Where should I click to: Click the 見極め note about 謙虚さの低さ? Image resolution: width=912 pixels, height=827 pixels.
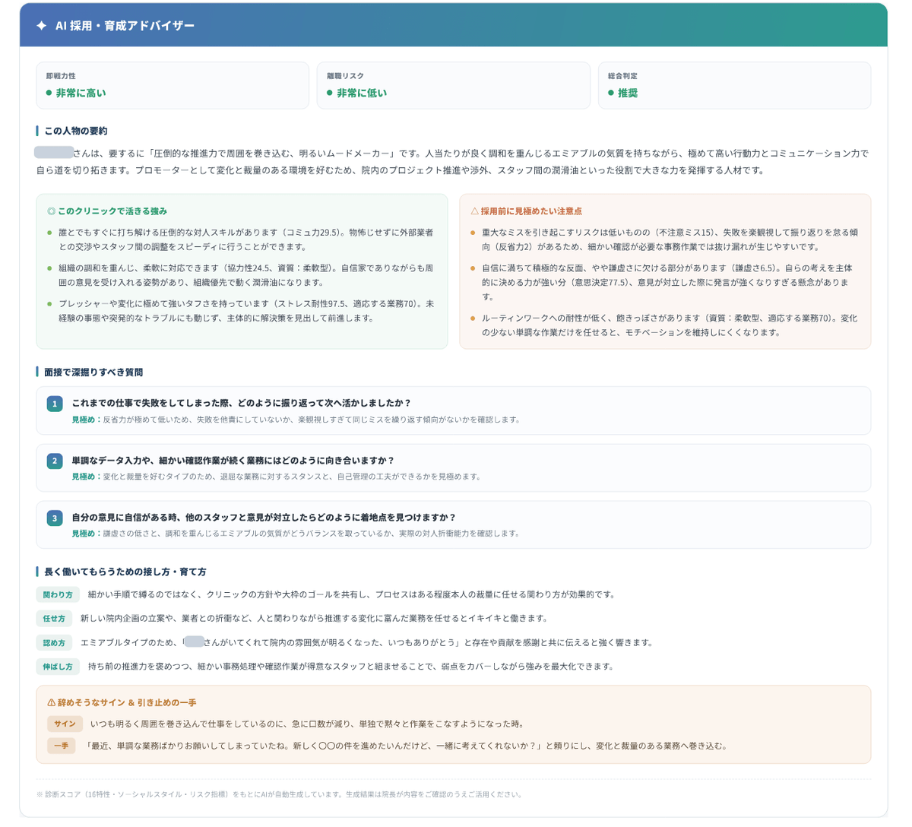(x=296, y=534)
